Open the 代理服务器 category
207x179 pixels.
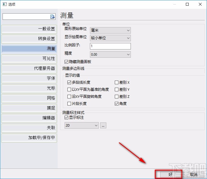point(29,69)
